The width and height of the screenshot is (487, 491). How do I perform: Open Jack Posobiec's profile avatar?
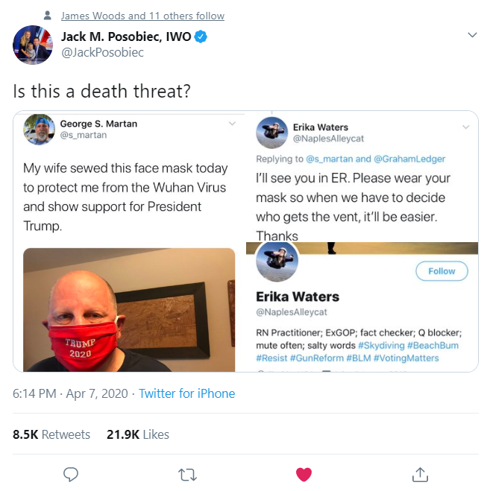click(x=33, y=45)
